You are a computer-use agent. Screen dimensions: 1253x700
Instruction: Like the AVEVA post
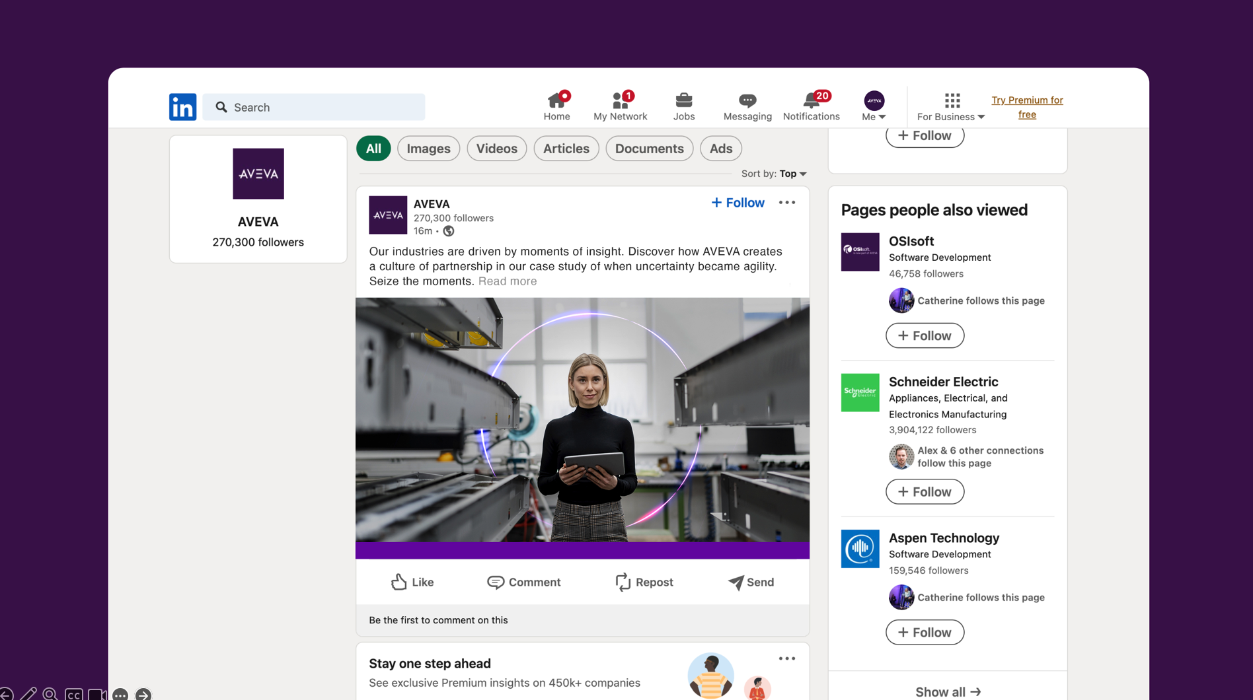pos(412,582)
